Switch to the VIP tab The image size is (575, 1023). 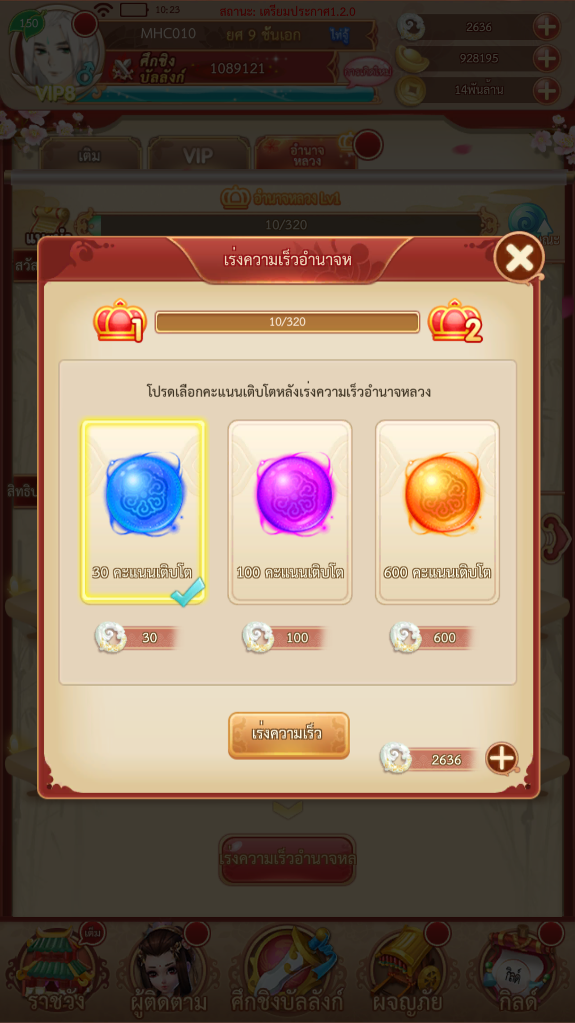tap(198, 155)
